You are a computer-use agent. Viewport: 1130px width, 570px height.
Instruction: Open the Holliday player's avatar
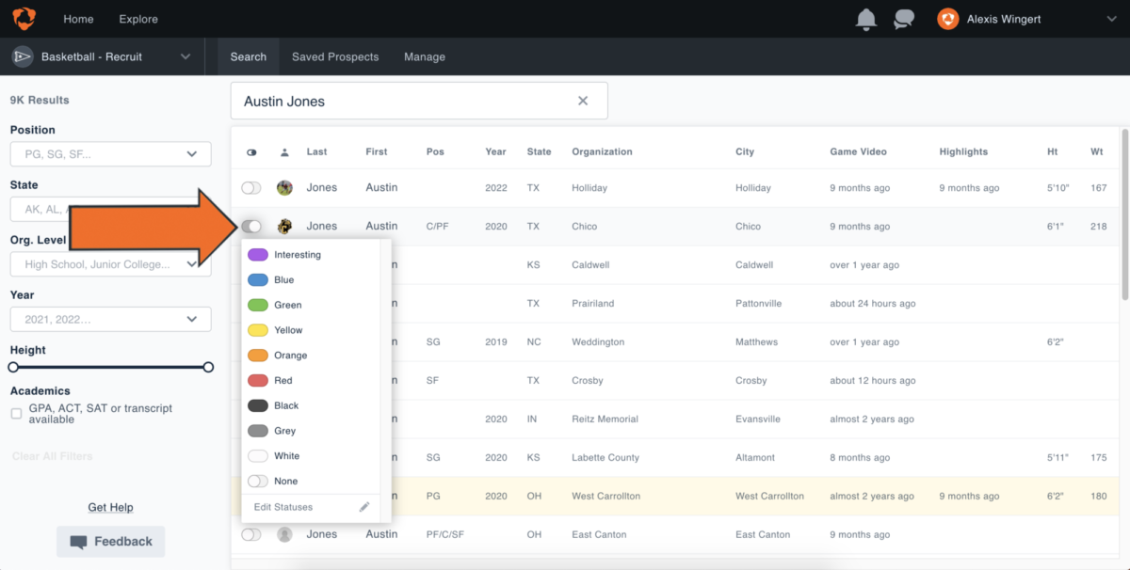[x=284, y=188]
